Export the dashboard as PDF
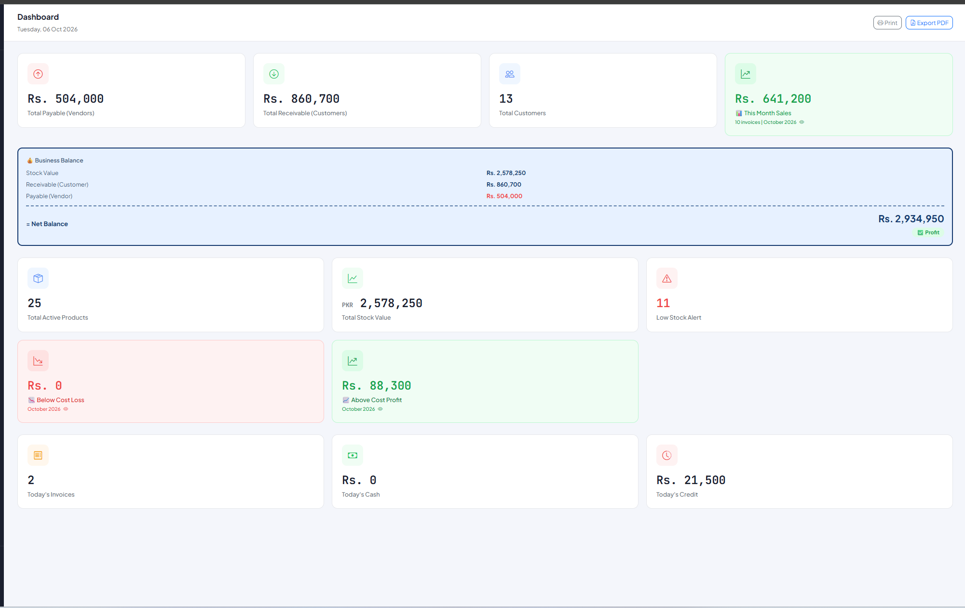The image size is (965, 608). pos(929,23)
